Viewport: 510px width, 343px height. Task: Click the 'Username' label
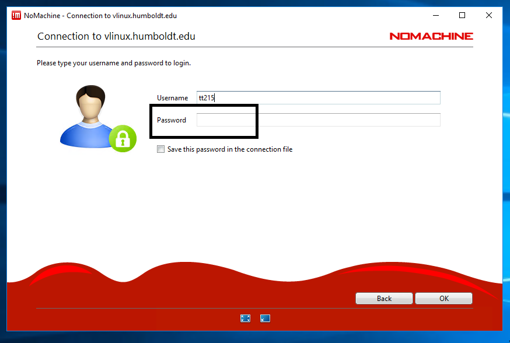click(x=172, y=98)
